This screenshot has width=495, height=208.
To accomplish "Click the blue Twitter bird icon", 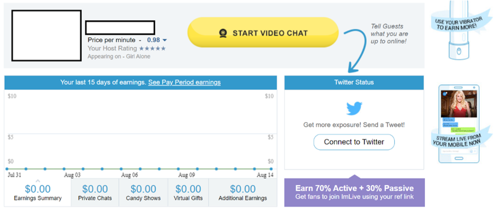I will coord(354,108).
